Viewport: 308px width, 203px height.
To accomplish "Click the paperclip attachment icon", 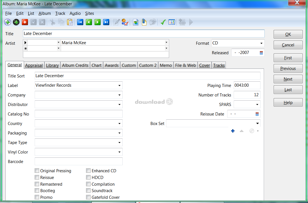I will (144, 22).
